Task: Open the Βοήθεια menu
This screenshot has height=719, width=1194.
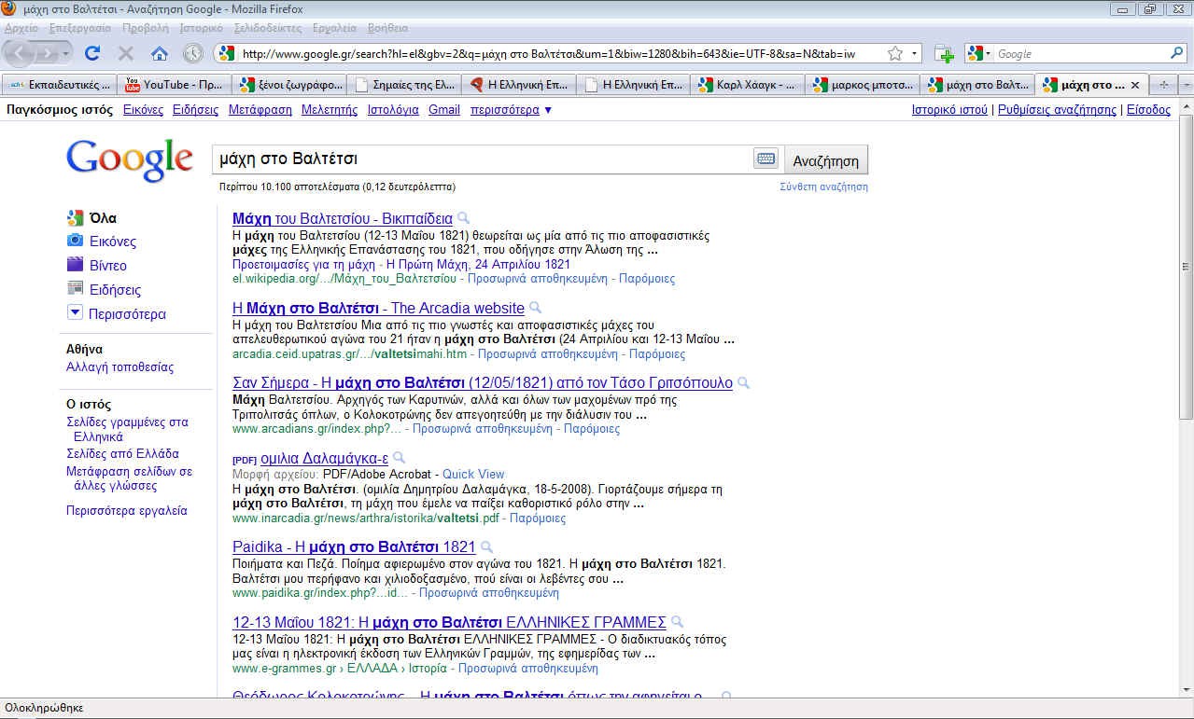Action: [x=387, y=28]
